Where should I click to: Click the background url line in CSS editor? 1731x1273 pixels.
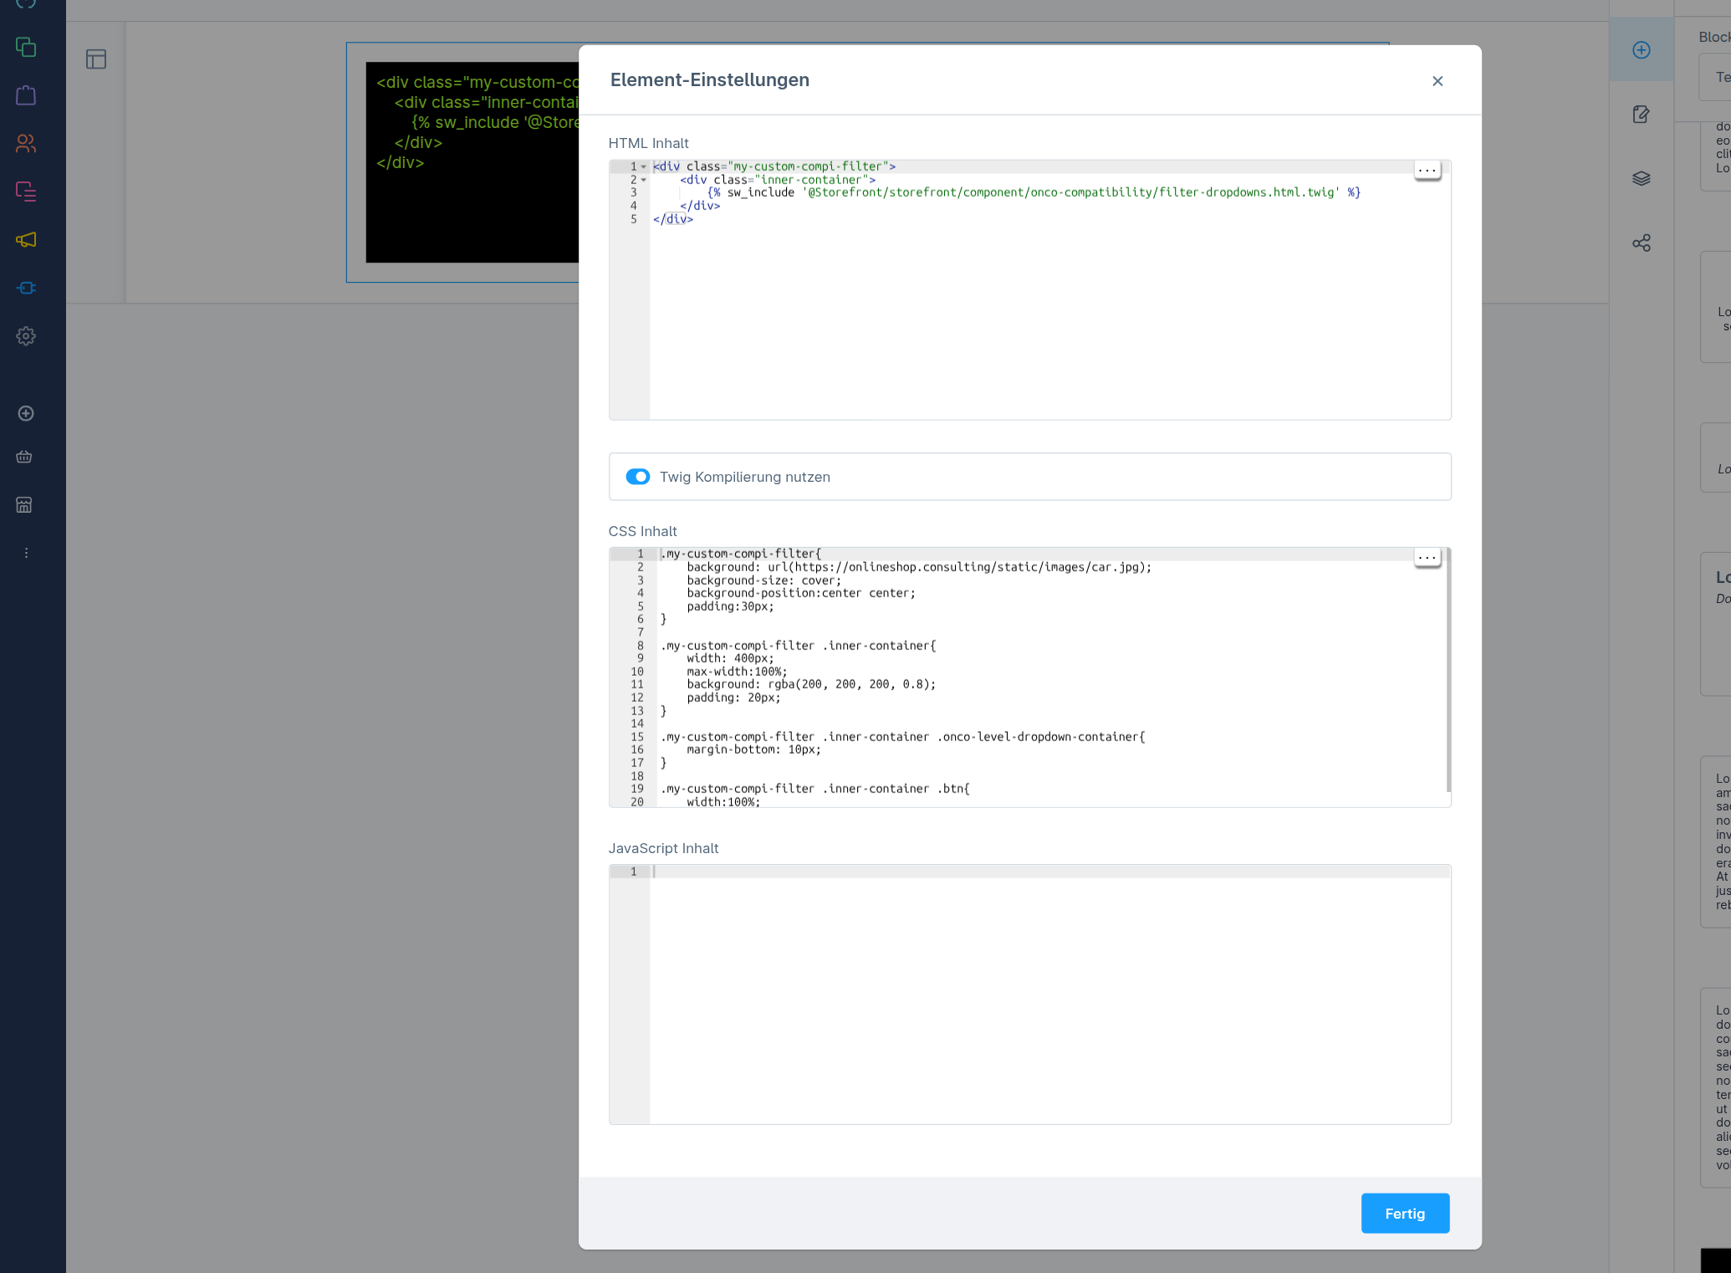point(919,567)
